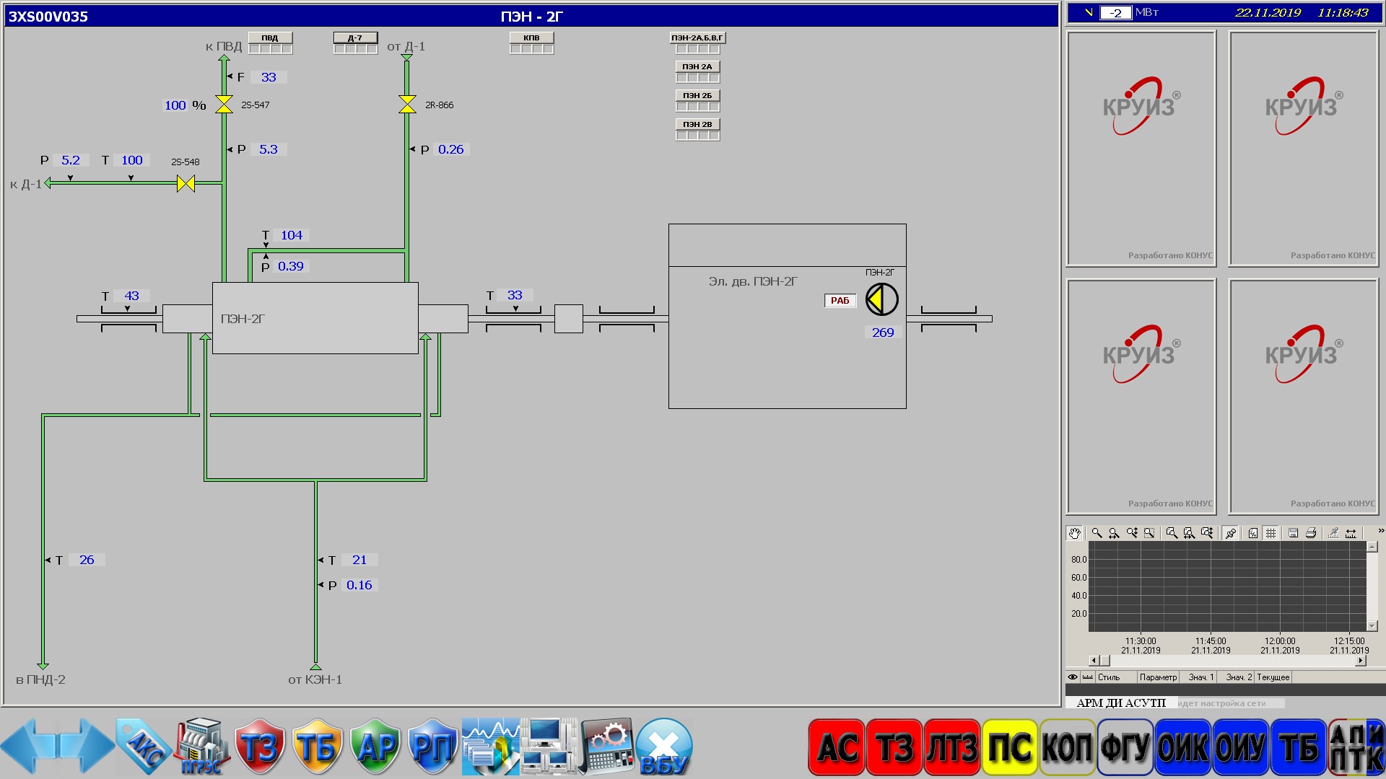
Task: Open the ПГРЭС plant overview icon
Action: [x=202, y=747]
